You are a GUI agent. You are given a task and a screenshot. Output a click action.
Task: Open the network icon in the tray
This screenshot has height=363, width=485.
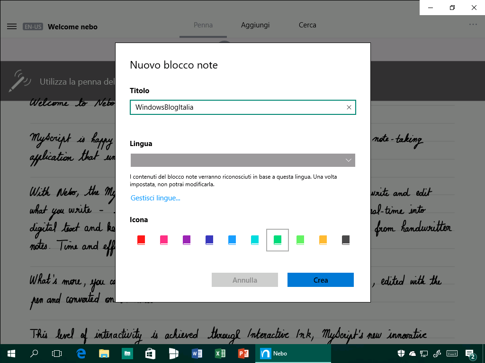pos(424,354)
